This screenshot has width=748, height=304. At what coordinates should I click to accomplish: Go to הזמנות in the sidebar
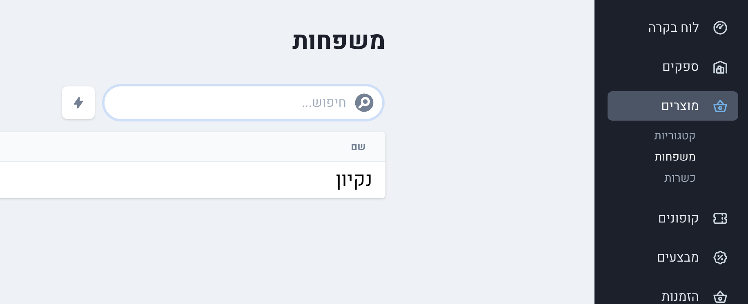coord(680,297)
